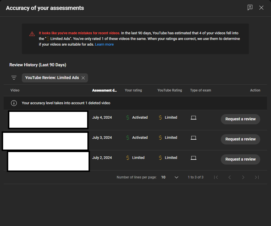Close the accuracy assessments dialog

click(261, 8)
